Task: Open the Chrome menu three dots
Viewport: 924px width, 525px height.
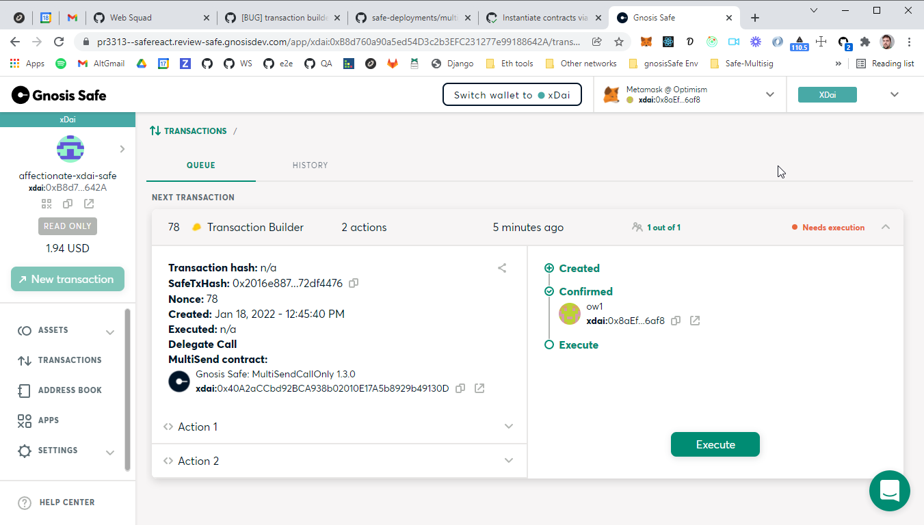Action: [910, 42]
